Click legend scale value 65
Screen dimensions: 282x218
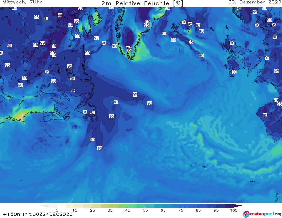[163, 210]
